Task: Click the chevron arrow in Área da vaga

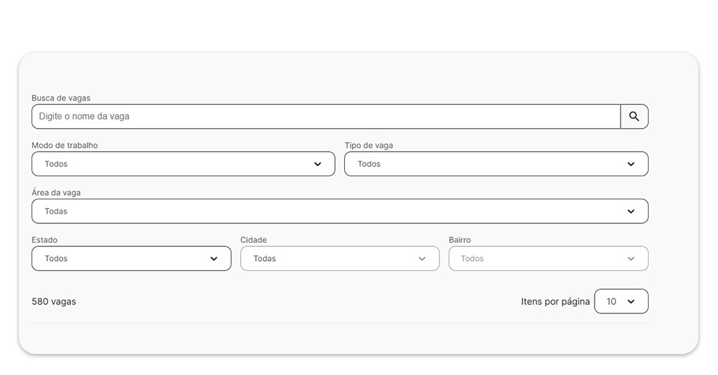Action: (630, 211)
